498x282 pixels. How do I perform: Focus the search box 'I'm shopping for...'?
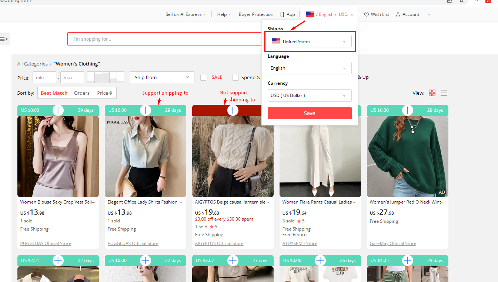(165, 39)
